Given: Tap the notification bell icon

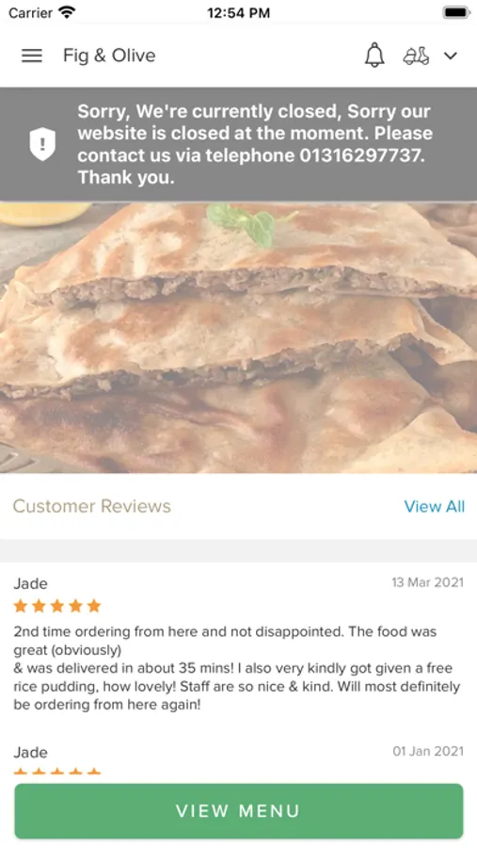Looking at the screenshot, I should point(374,56).
